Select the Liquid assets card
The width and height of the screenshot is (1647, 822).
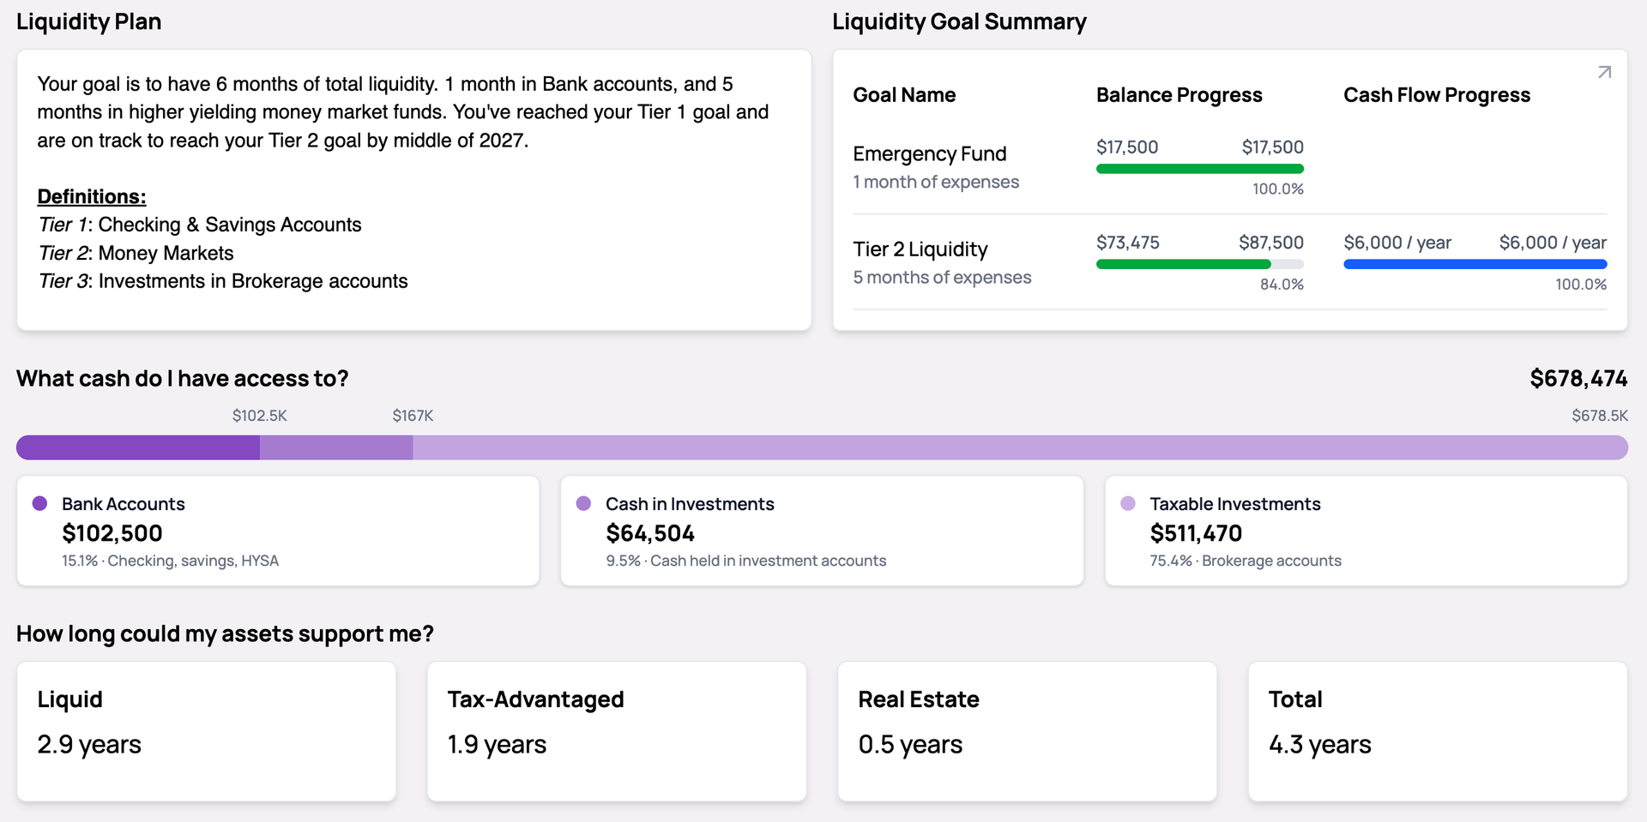coord(206,731)
